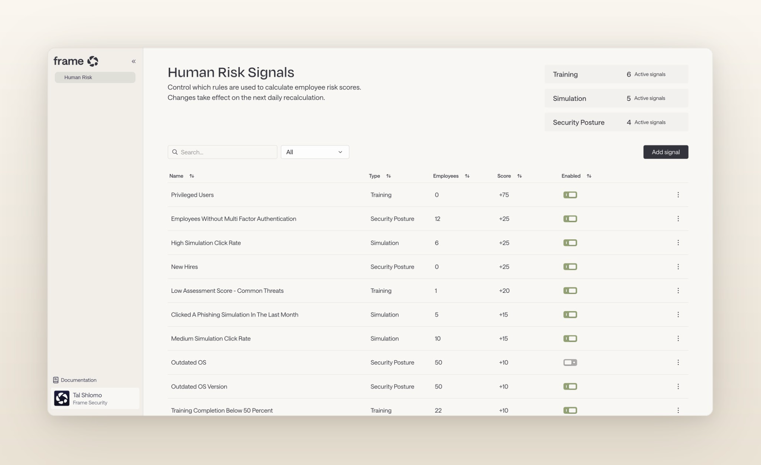Sort by Type column arrows
The width and height of the screenshot is (761, 465).
[388, 176]
